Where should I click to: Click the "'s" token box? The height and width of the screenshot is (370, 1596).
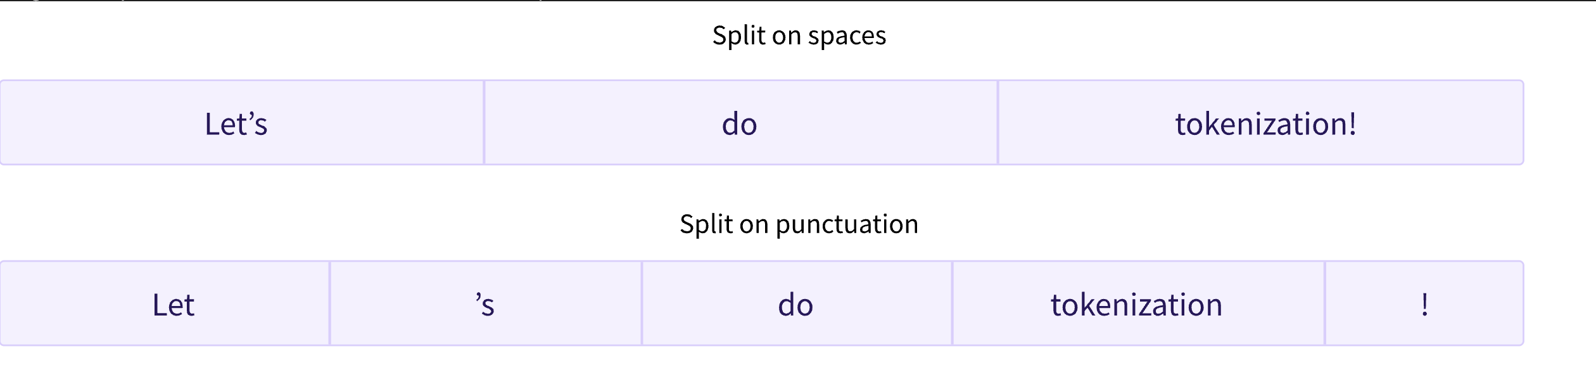coord(486,303)
